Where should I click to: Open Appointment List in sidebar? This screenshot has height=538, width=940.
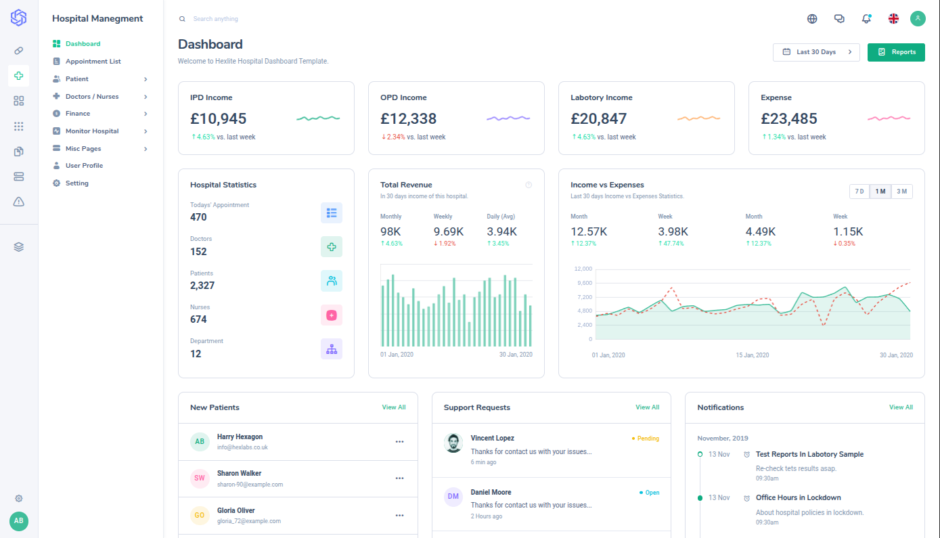(93, 62)
